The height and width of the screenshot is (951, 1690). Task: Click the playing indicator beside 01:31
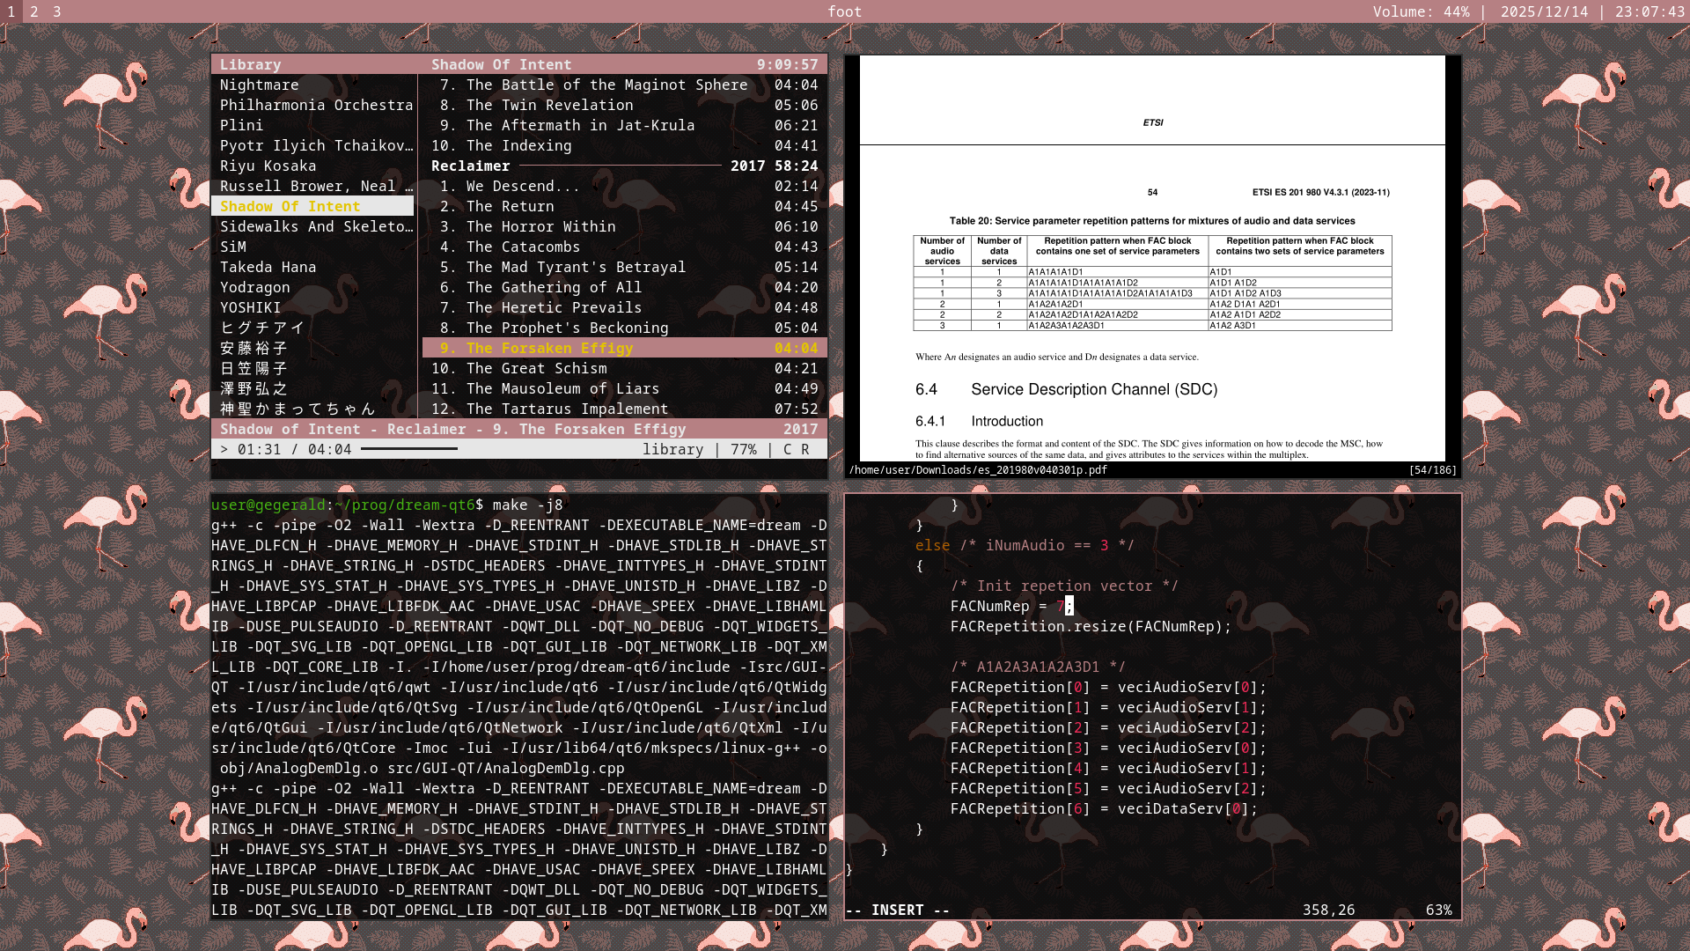coord(224,449)
